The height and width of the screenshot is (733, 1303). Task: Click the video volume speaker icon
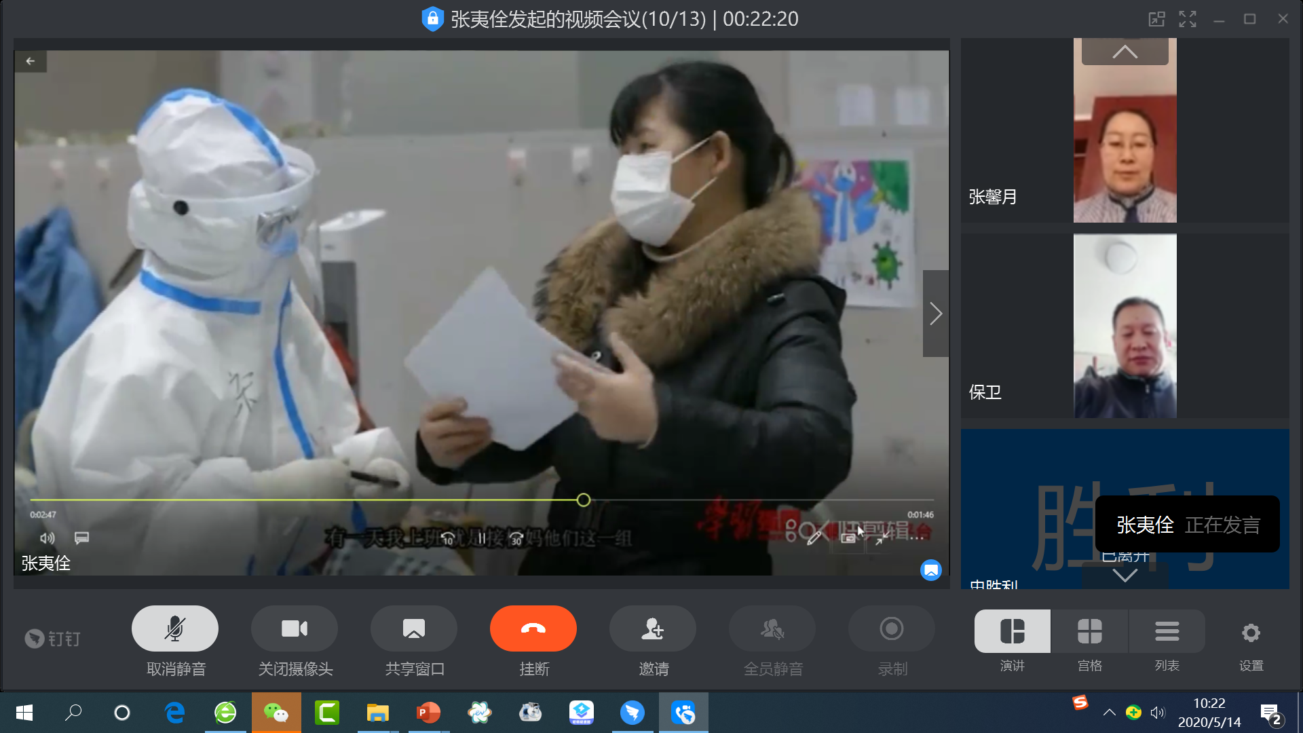(47, 538)
